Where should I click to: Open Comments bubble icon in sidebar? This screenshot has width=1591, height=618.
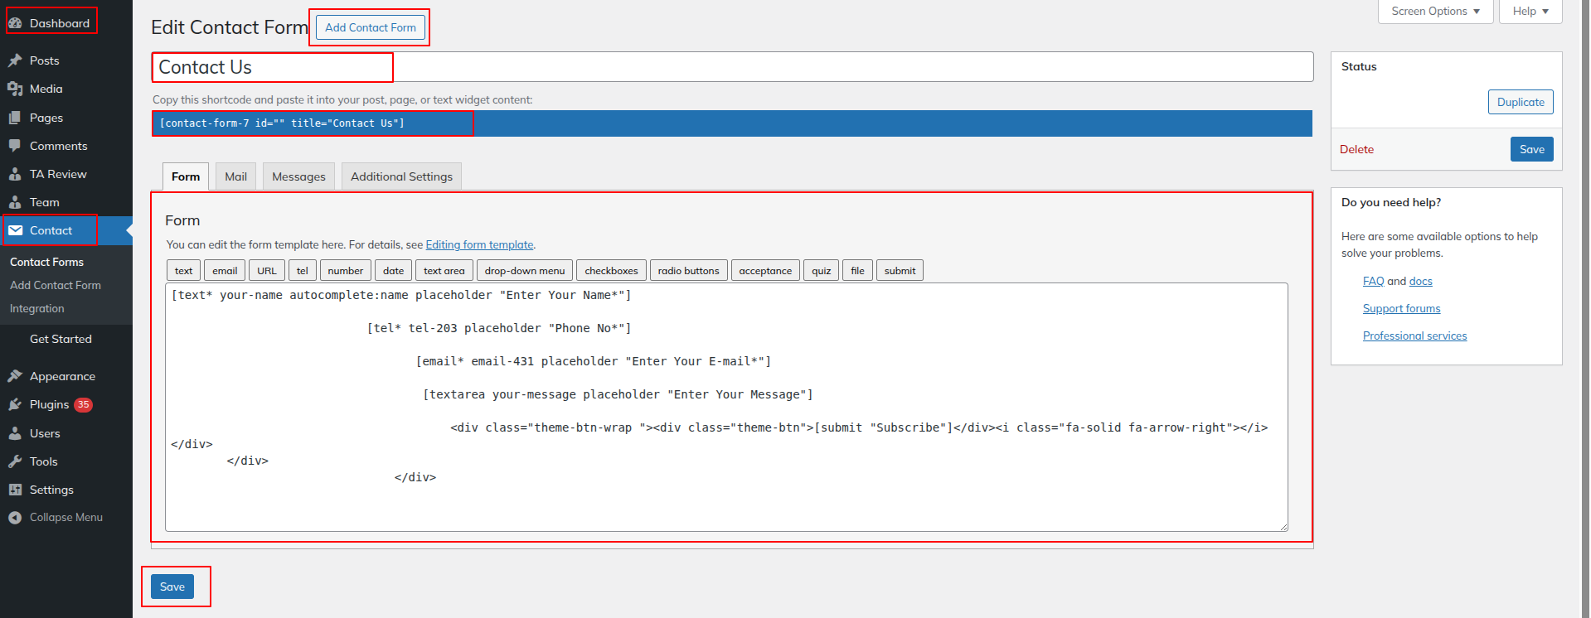15,146
